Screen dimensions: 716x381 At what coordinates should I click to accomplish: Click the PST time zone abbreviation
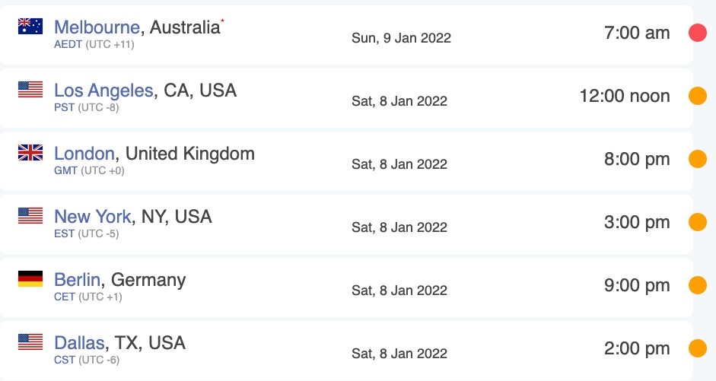click(x=64, y=107)
